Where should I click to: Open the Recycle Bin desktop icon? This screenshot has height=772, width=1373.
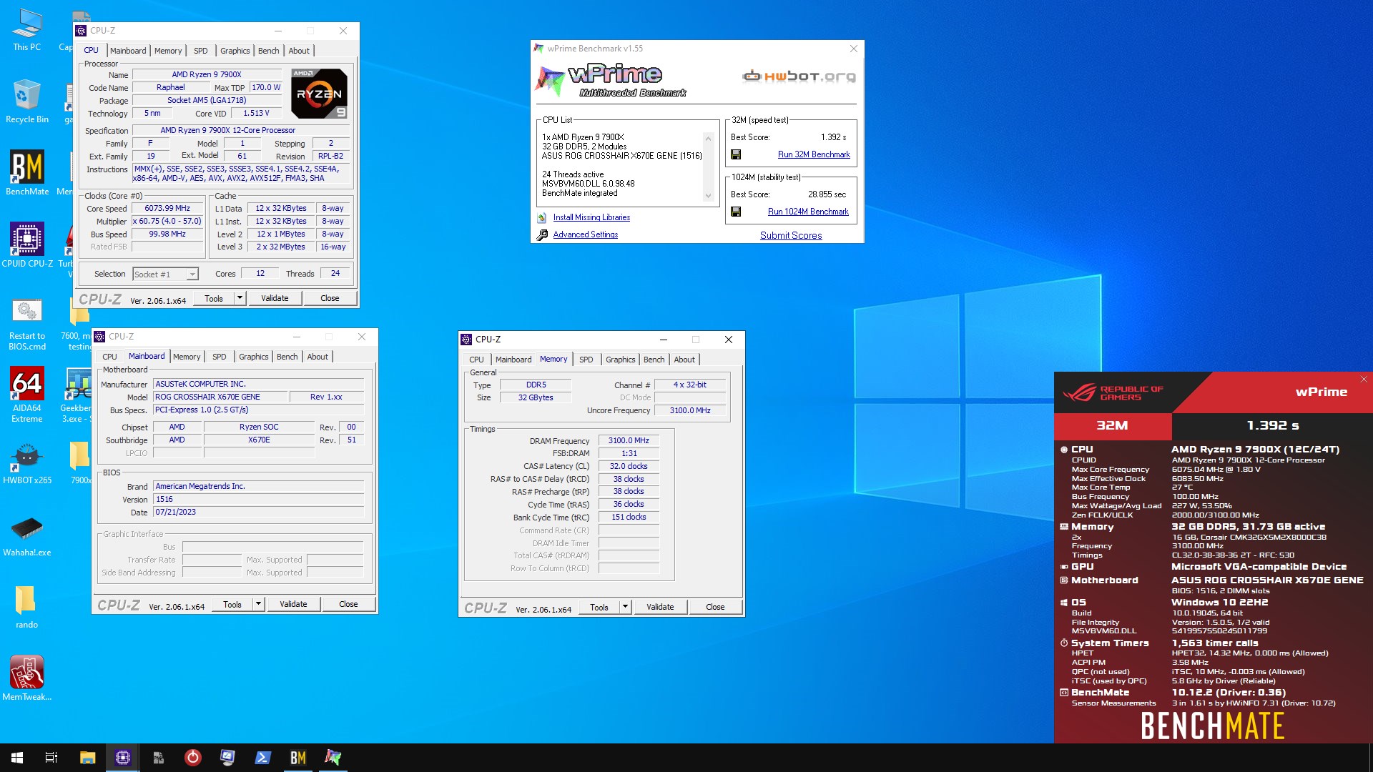point(26,102)
